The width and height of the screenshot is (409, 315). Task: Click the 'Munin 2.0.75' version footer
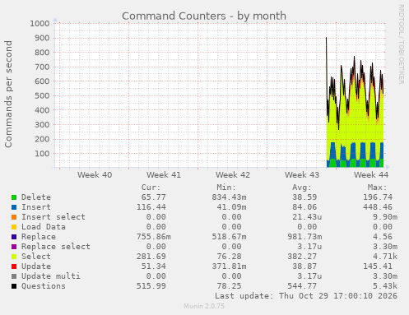click(x=204, y=306)
